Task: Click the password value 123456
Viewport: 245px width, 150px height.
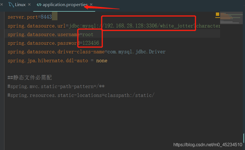Action: pyautogui.click(x=91, y=43)
